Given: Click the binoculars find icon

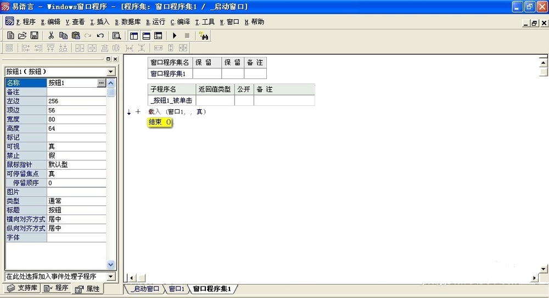Looking at the screenshot, I should click(204, 36).
